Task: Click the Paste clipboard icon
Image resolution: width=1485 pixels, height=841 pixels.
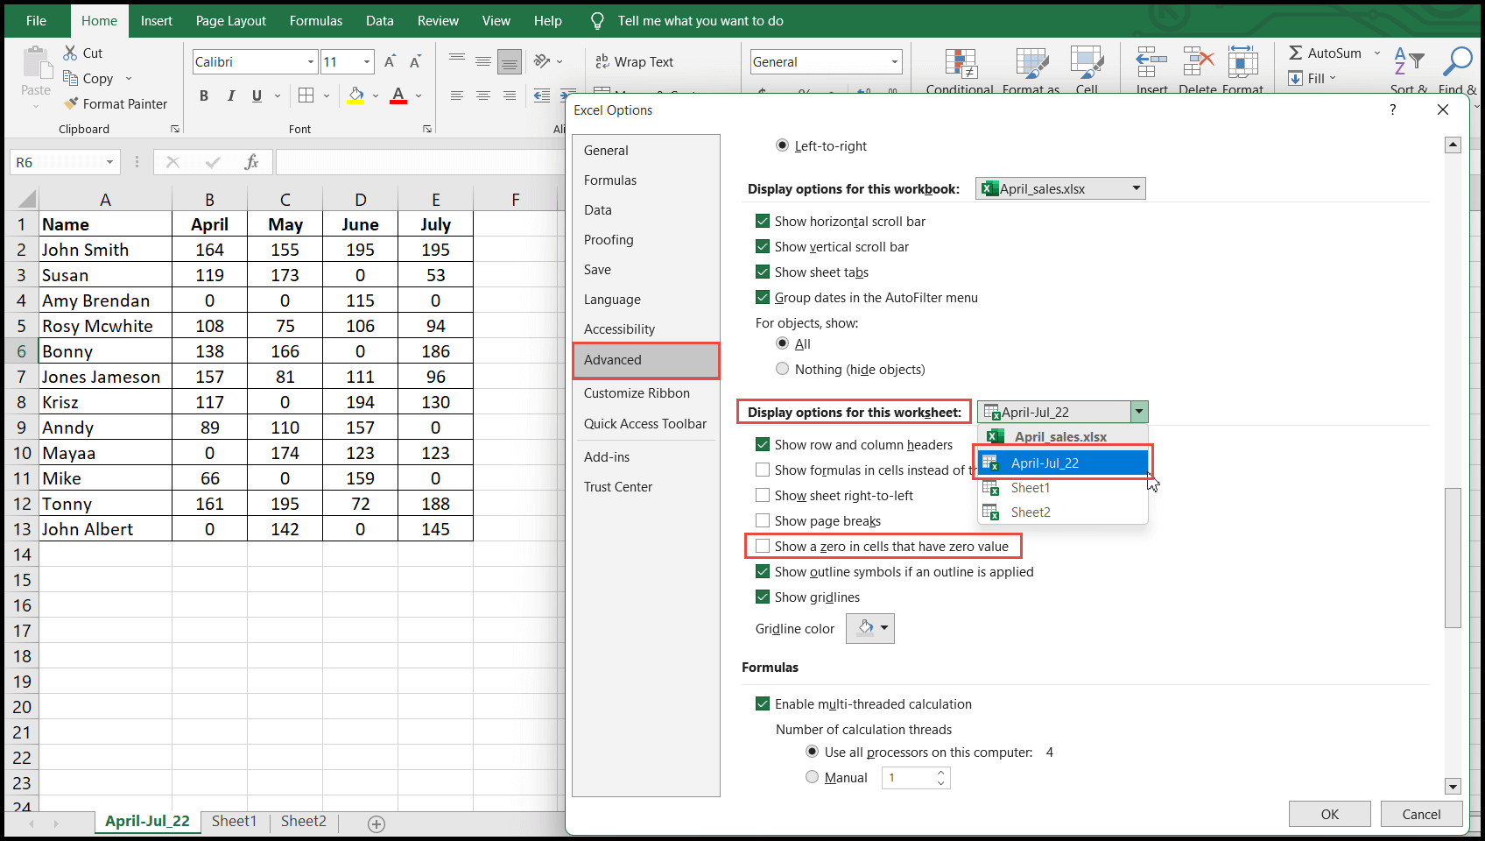Action: click(36, 65)
